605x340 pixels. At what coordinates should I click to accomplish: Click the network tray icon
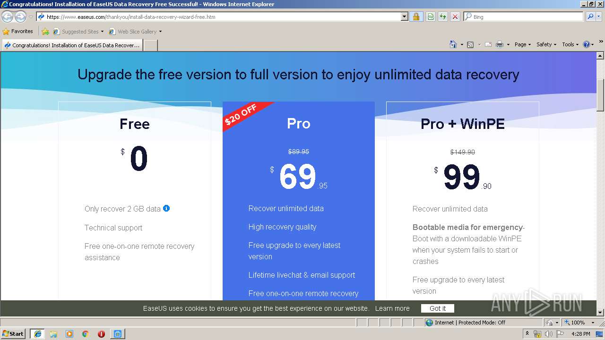(x=537, y=334)
